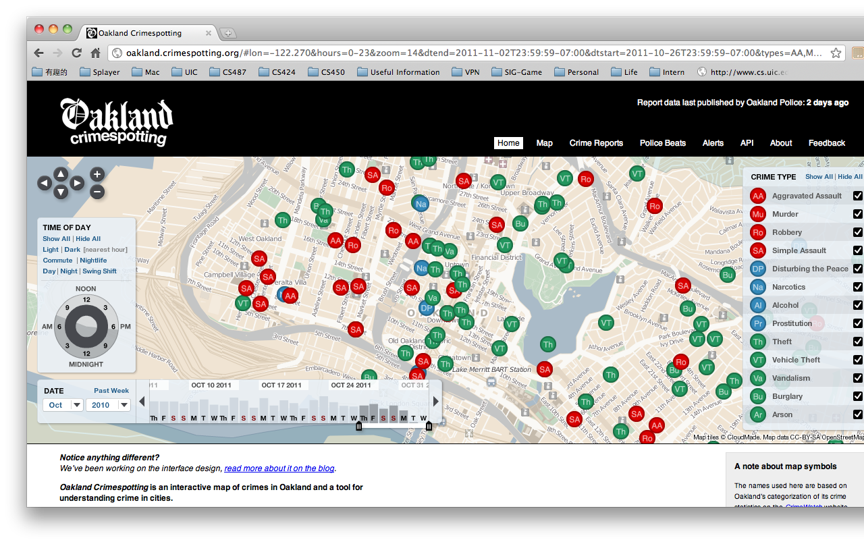The height and width of the screenshot is (540, 864).
Task: Open the Map page from the navigation
Action: 545,143
